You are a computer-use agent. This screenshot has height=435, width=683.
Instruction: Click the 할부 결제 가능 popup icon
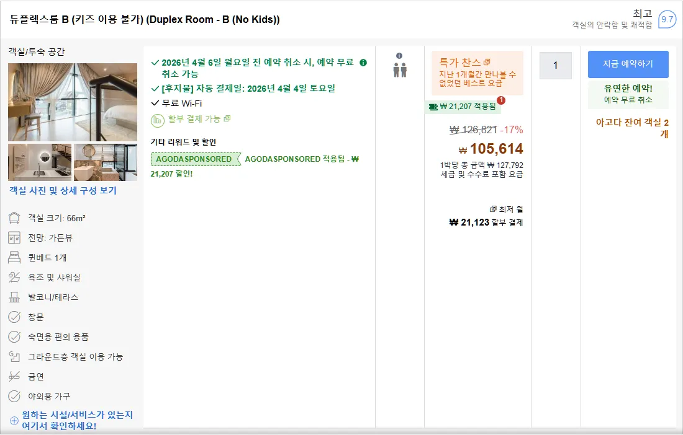pyautogui.click(x=227, y=118)
